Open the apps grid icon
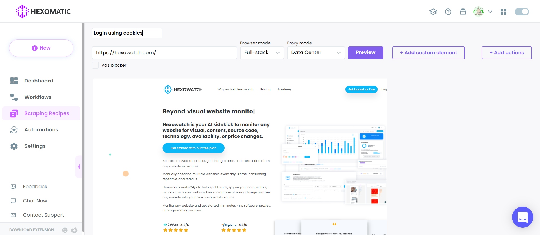 (x=504, y=12)
